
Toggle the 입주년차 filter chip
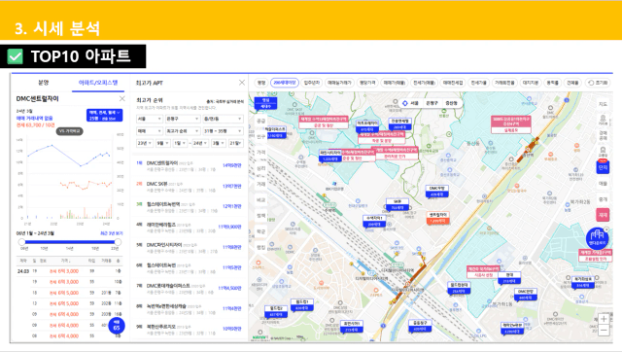click(311, 83)
